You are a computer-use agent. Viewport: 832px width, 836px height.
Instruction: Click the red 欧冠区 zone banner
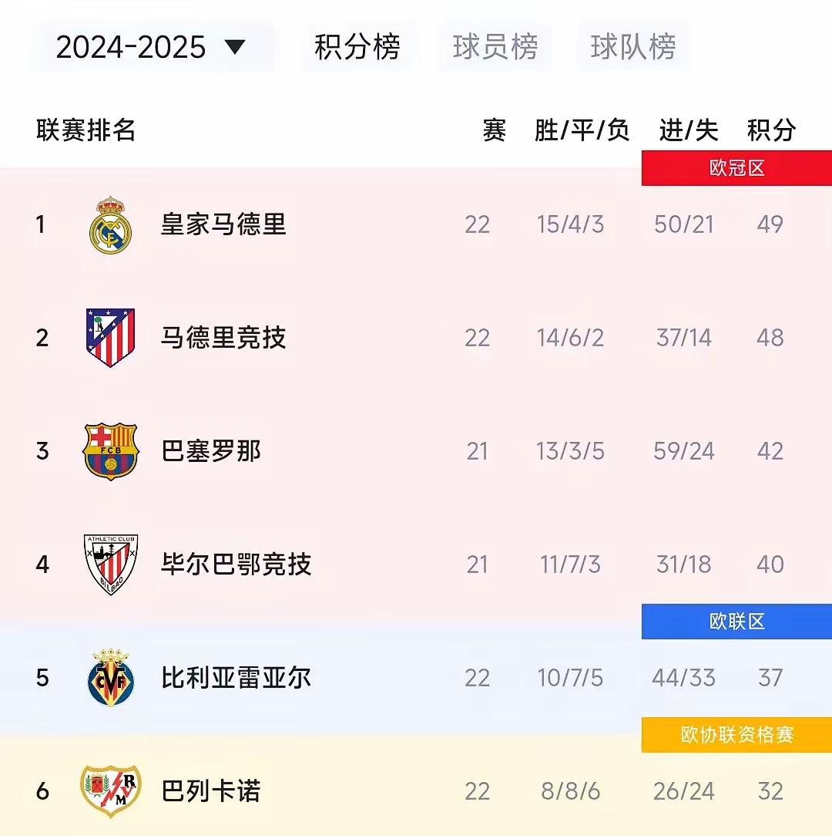[736, 168]
